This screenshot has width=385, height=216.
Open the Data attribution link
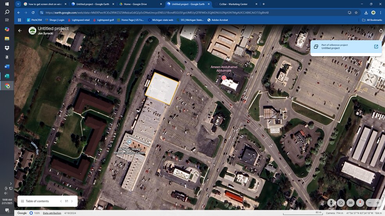[x=52, y=213]
